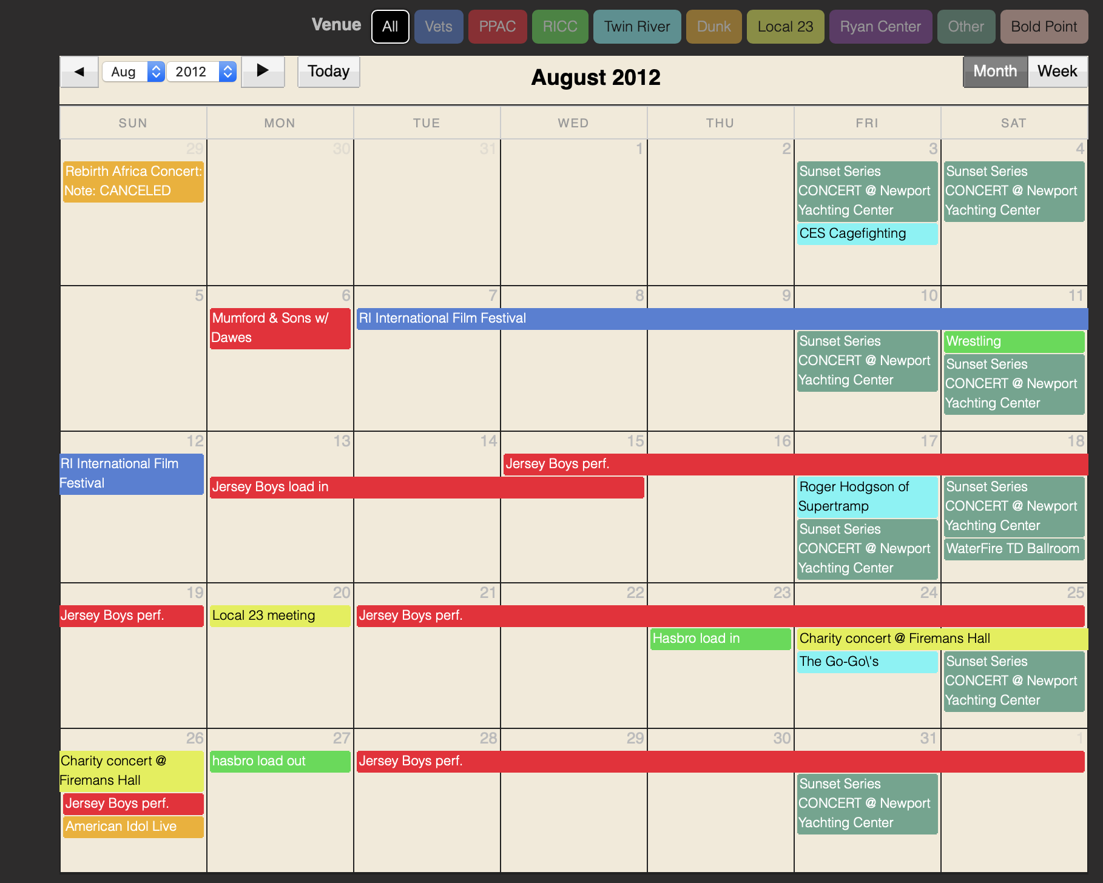
Task: Go to previous month arrow
Action: (79, 72)
